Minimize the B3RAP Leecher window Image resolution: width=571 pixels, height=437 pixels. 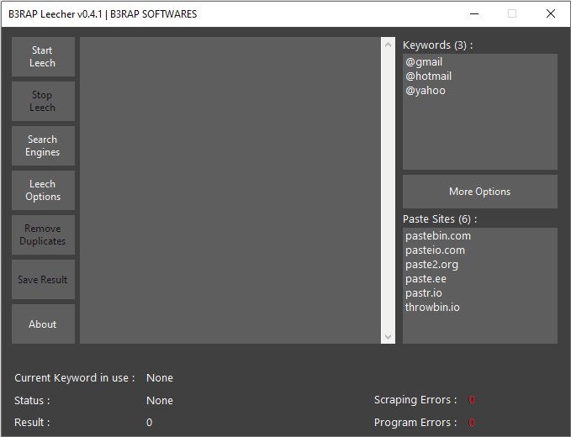tap(474, 13)
